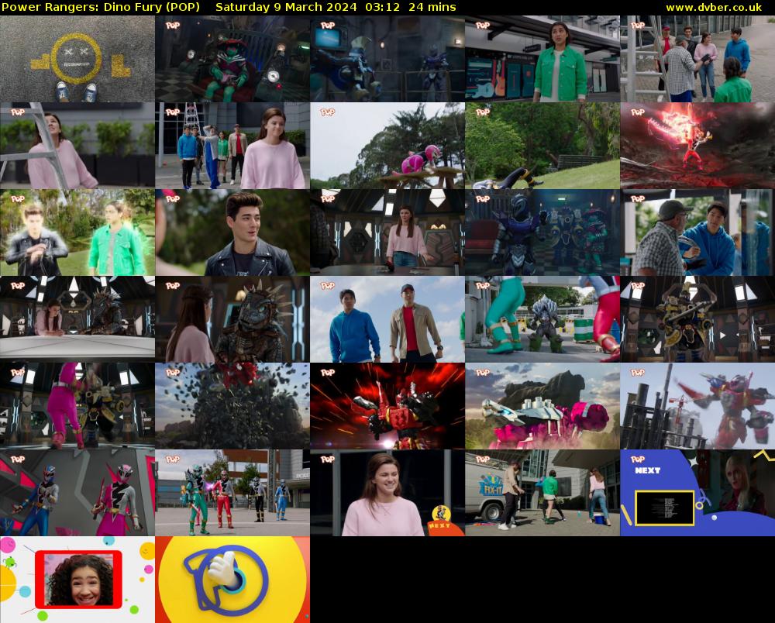Open thumbnail of pink dinosaur zord with cannons
Viewport: 775px width, 623px height.
542,405
